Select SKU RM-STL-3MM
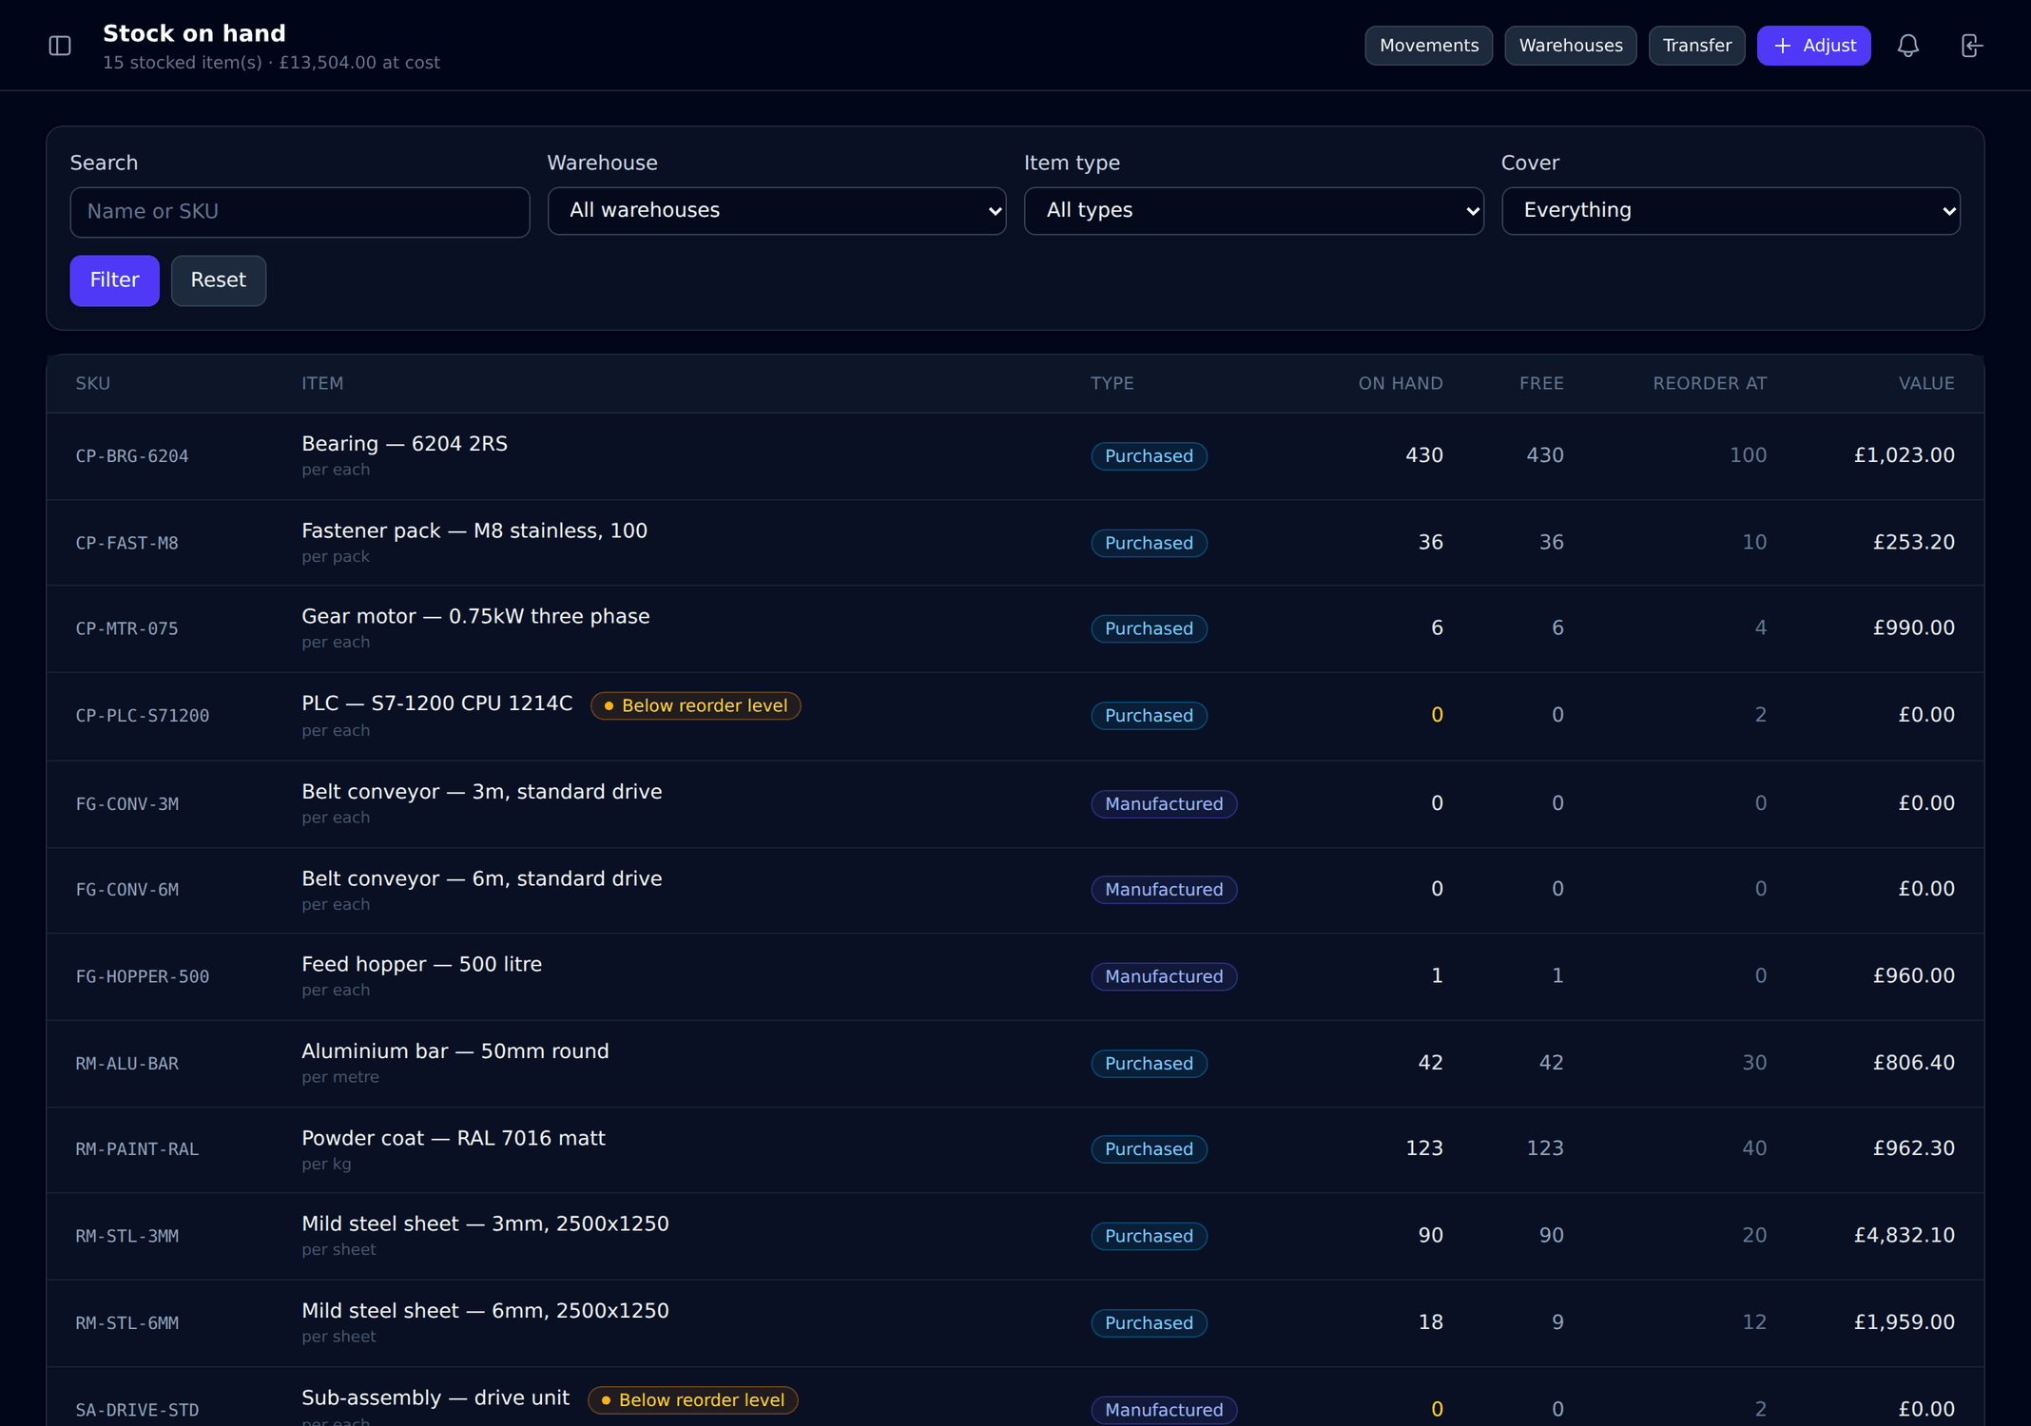Screen dimensions: 2031x1426 (x=126, y=1237)
